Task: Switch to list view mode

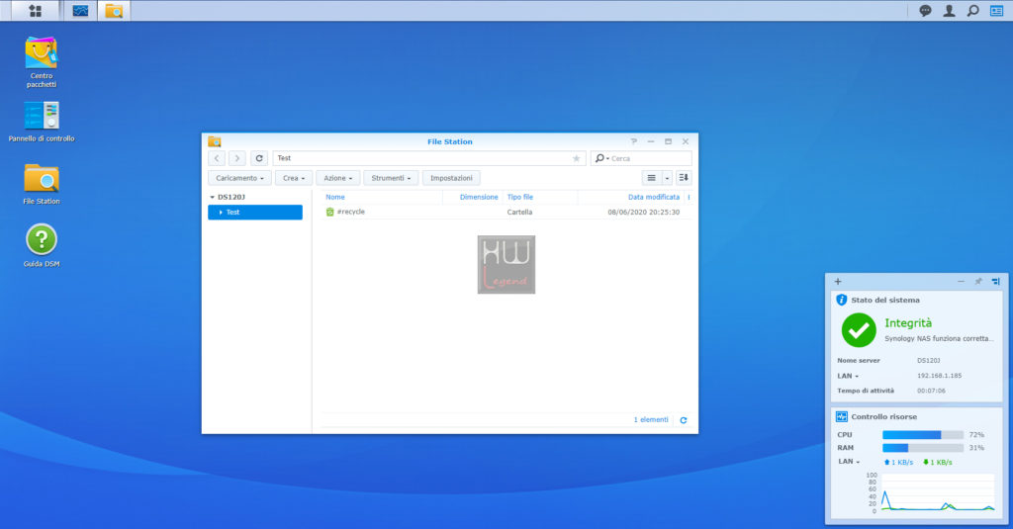Action: (x=651, y=178)
